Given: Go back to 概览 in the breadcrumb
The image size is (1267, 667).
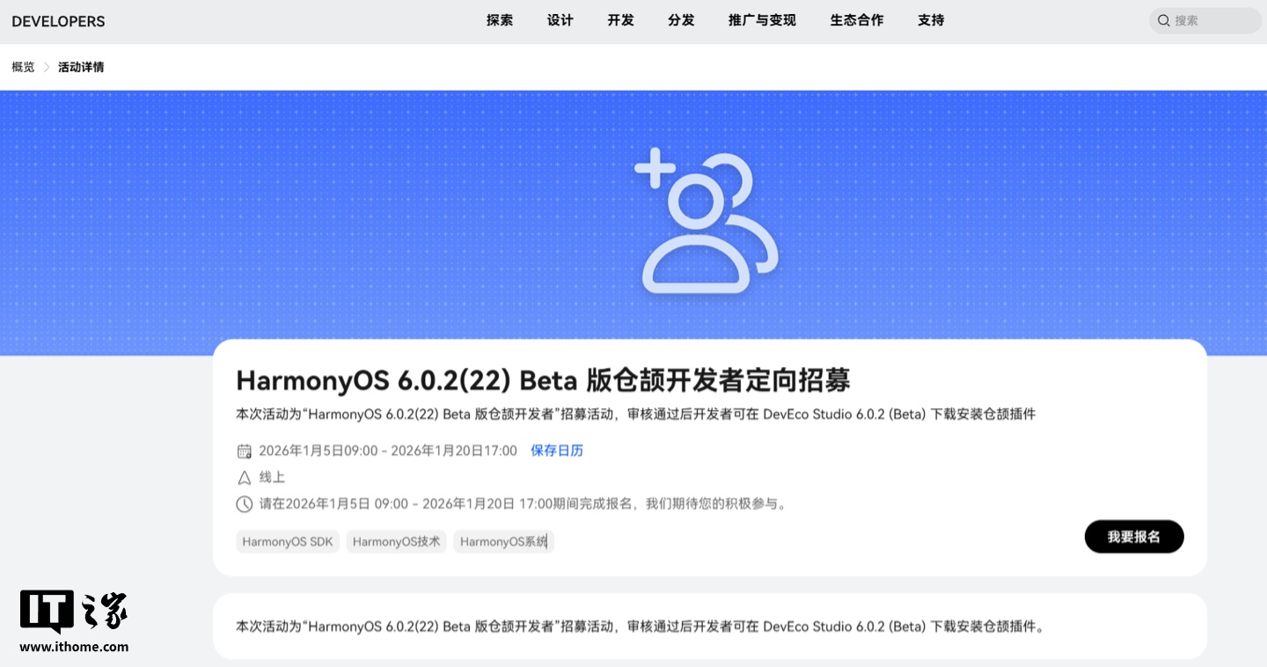Looking at the screenshot, I should (23, 67).
